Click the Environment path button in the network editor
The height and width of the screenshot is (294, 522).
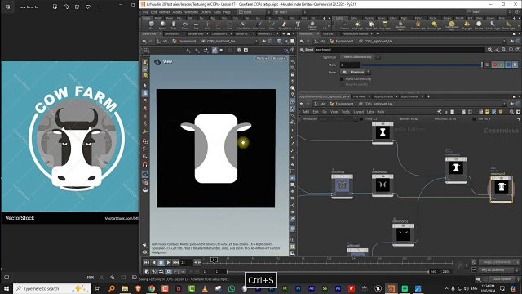[342, 104]
